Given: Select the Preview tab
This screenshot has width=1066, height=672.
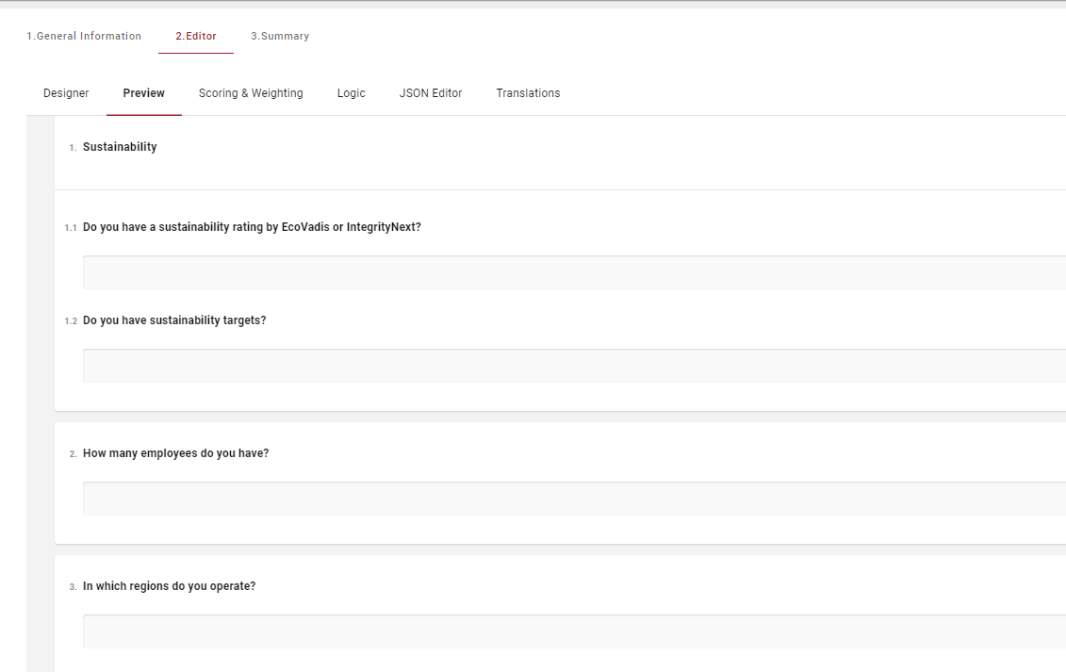Looking at the screenshot, I should coord(144,93).
